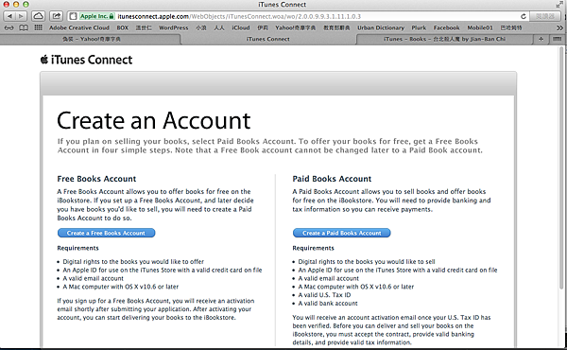Screen dimensions: 567x350
Task: Click the Apple Inc. green security certificate badge
Action: [97, 16]
